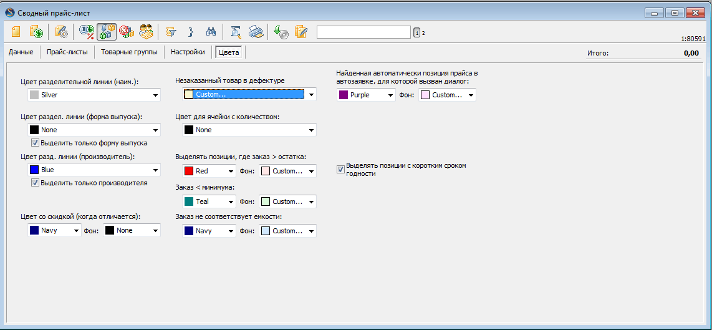Open the document with gear settings icon
The height and width of the screenshot is (330, 712).
61,32
